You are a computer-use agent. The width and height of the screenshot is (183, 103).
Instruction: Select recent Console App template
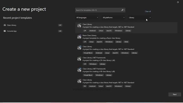tap(33, 31)
